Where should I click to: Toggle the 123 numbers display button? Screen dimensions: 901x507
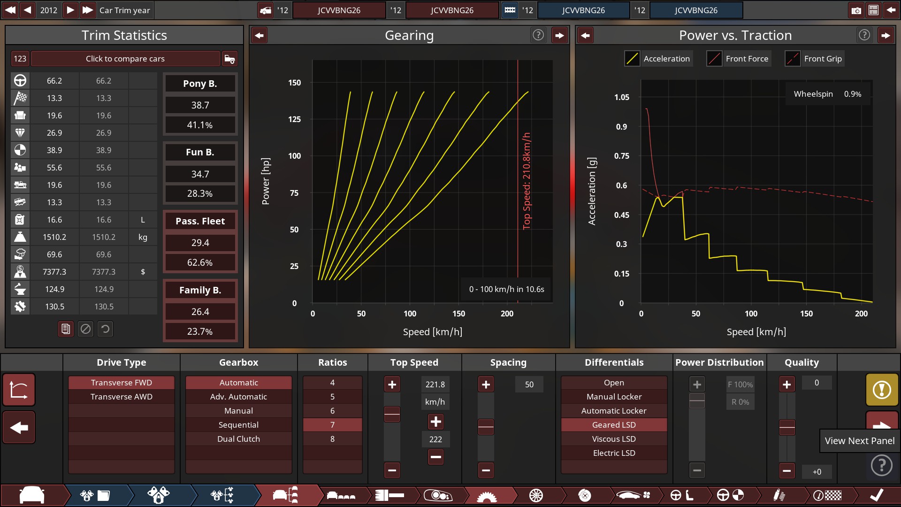[x=20, y=59]
